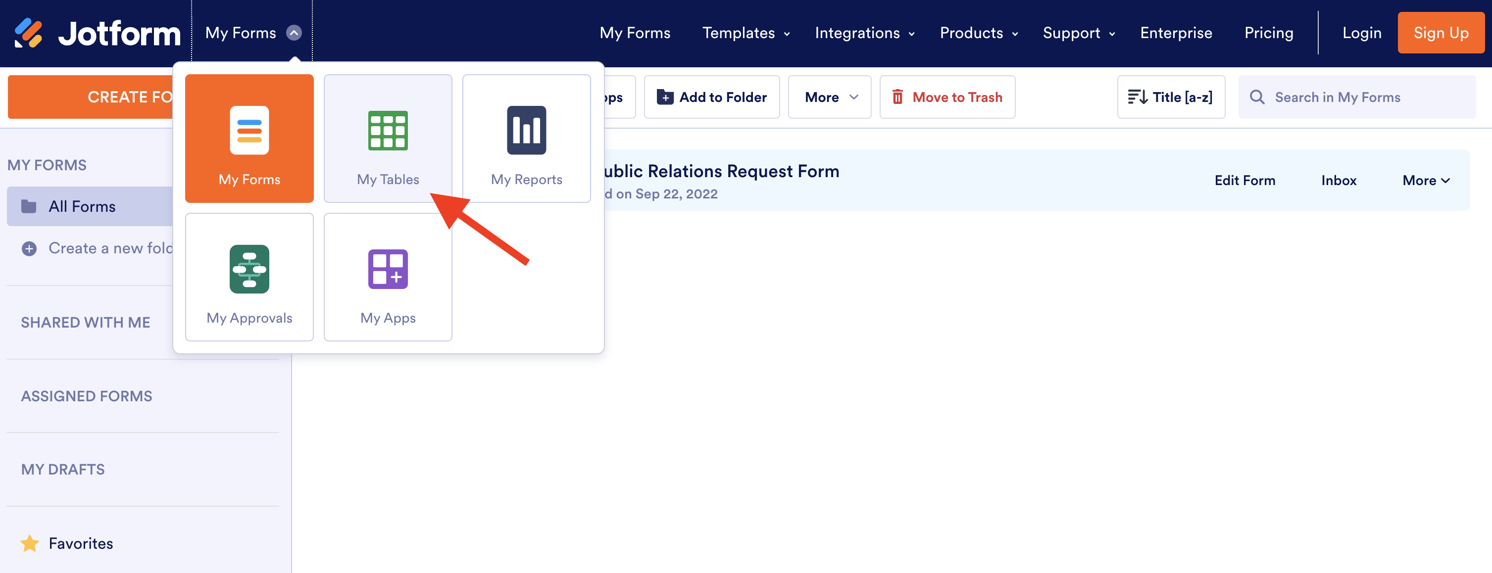
Task: Go to Enterprise in top navigation
Action: pos(1176,33)
